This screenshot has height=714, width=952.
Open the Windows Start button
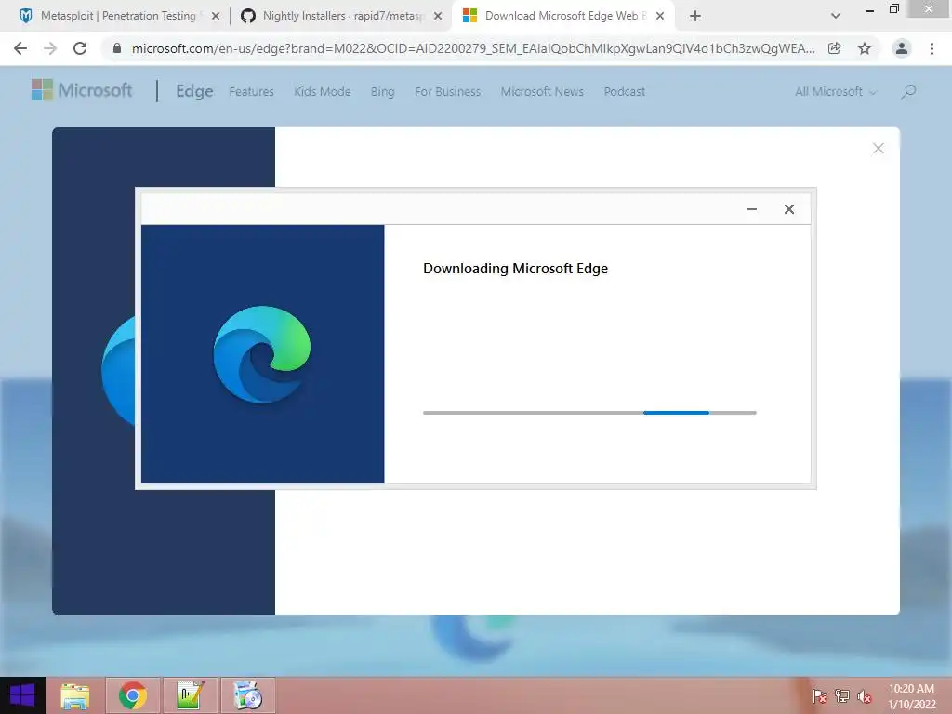[x=22, y=695]
